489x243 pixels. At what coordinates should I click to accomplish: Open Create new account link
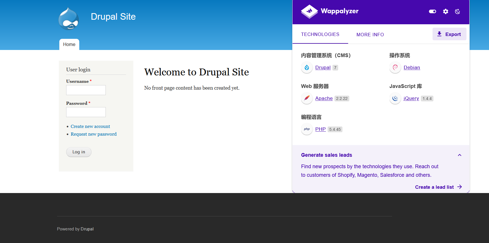point(90,126)
